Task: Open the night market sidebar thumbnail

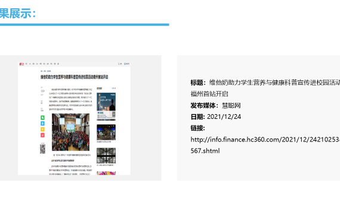Action: (x=106, y=133)
